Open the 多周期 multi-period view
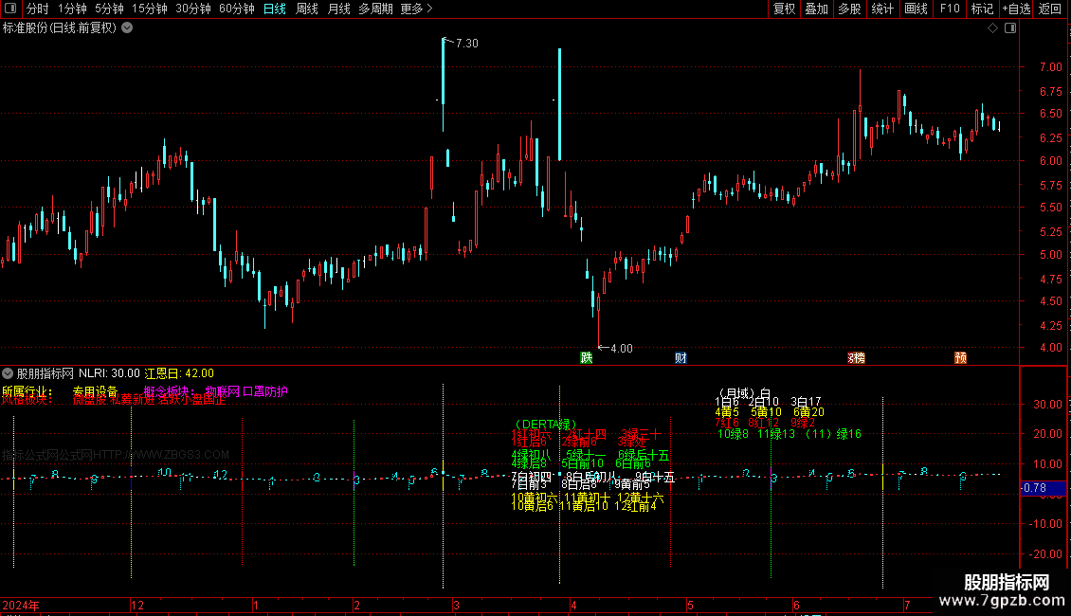This screenshot has height=616, width=1071. coord(375,9)
